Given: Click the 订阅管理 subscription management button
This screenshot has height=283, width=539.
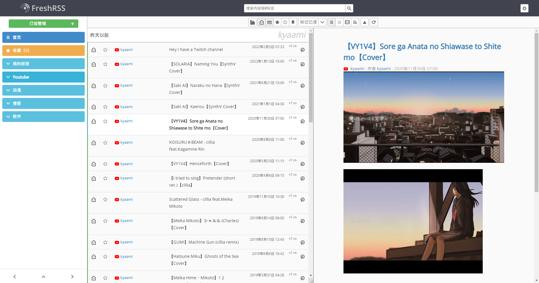Looking at the screenshot, I should [38, 23].
